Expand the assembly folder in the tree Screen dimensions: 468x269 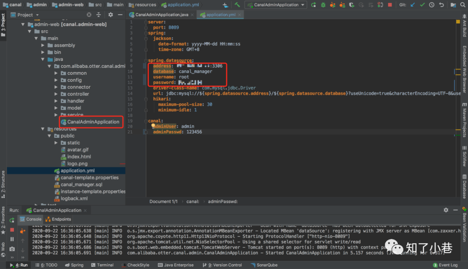43,45
